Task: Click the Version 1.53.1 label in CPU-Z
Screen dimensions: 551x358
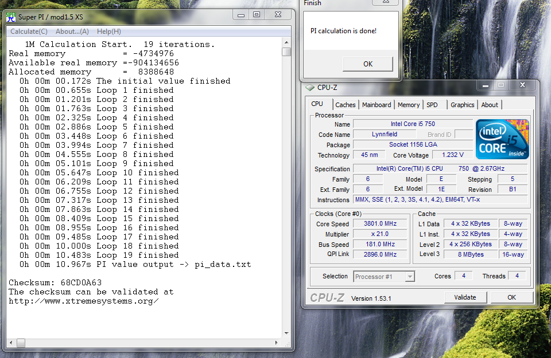Action: [371, 298]
